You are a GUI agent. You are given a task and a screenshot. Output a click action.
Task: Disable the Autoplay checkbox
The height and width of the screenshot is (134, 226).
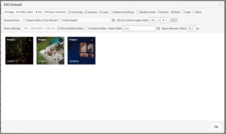[x=86, y=12]
